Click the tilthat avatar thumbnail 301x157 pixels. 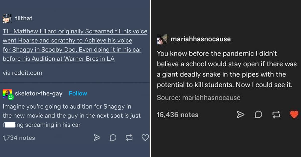(7, 18)
